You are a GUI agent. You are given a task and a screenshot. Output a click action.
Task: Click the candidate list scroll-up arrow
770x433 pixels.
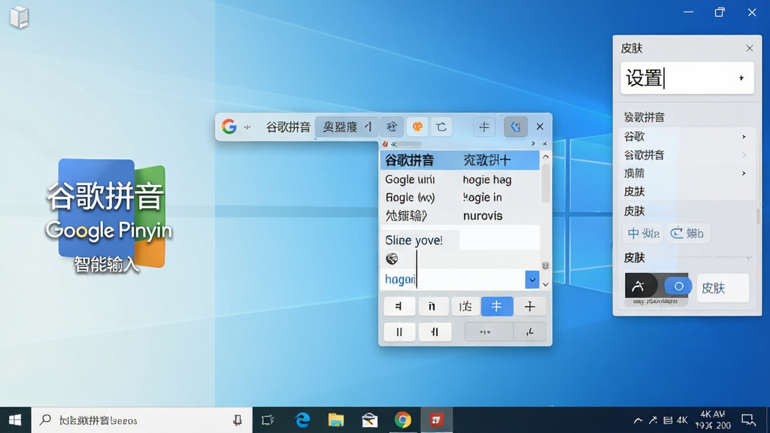546,156
